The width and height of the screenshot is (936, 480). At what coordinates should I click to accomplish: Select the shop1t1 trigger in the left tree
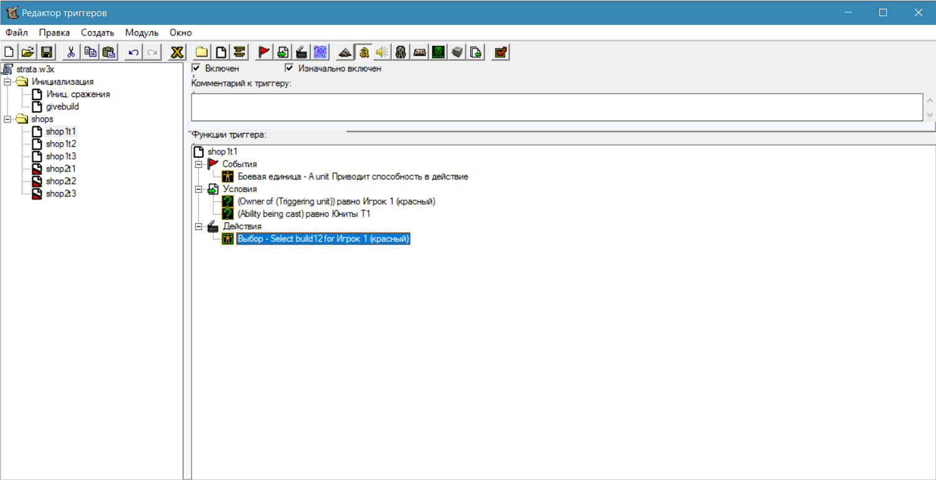coord(61,131)
